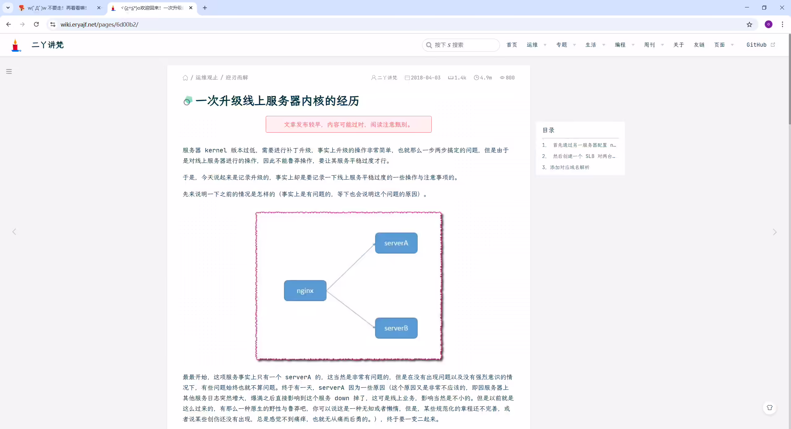Click the home breadcrumb icon
This screenshot has width=791, height=429.
coord(185,78)
